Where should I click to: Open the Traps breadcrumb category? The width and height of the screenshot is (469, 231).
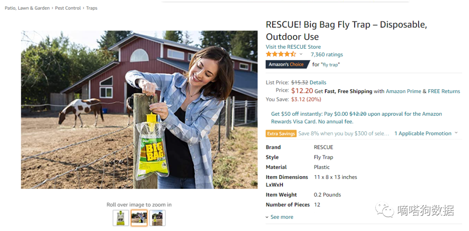(x=92, y=8)
